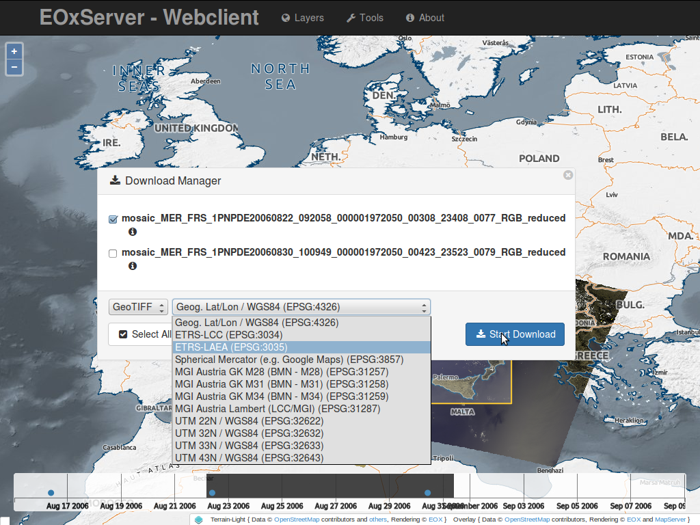Check the 20060830 mosaic coverage checkbox

(113, 254)
